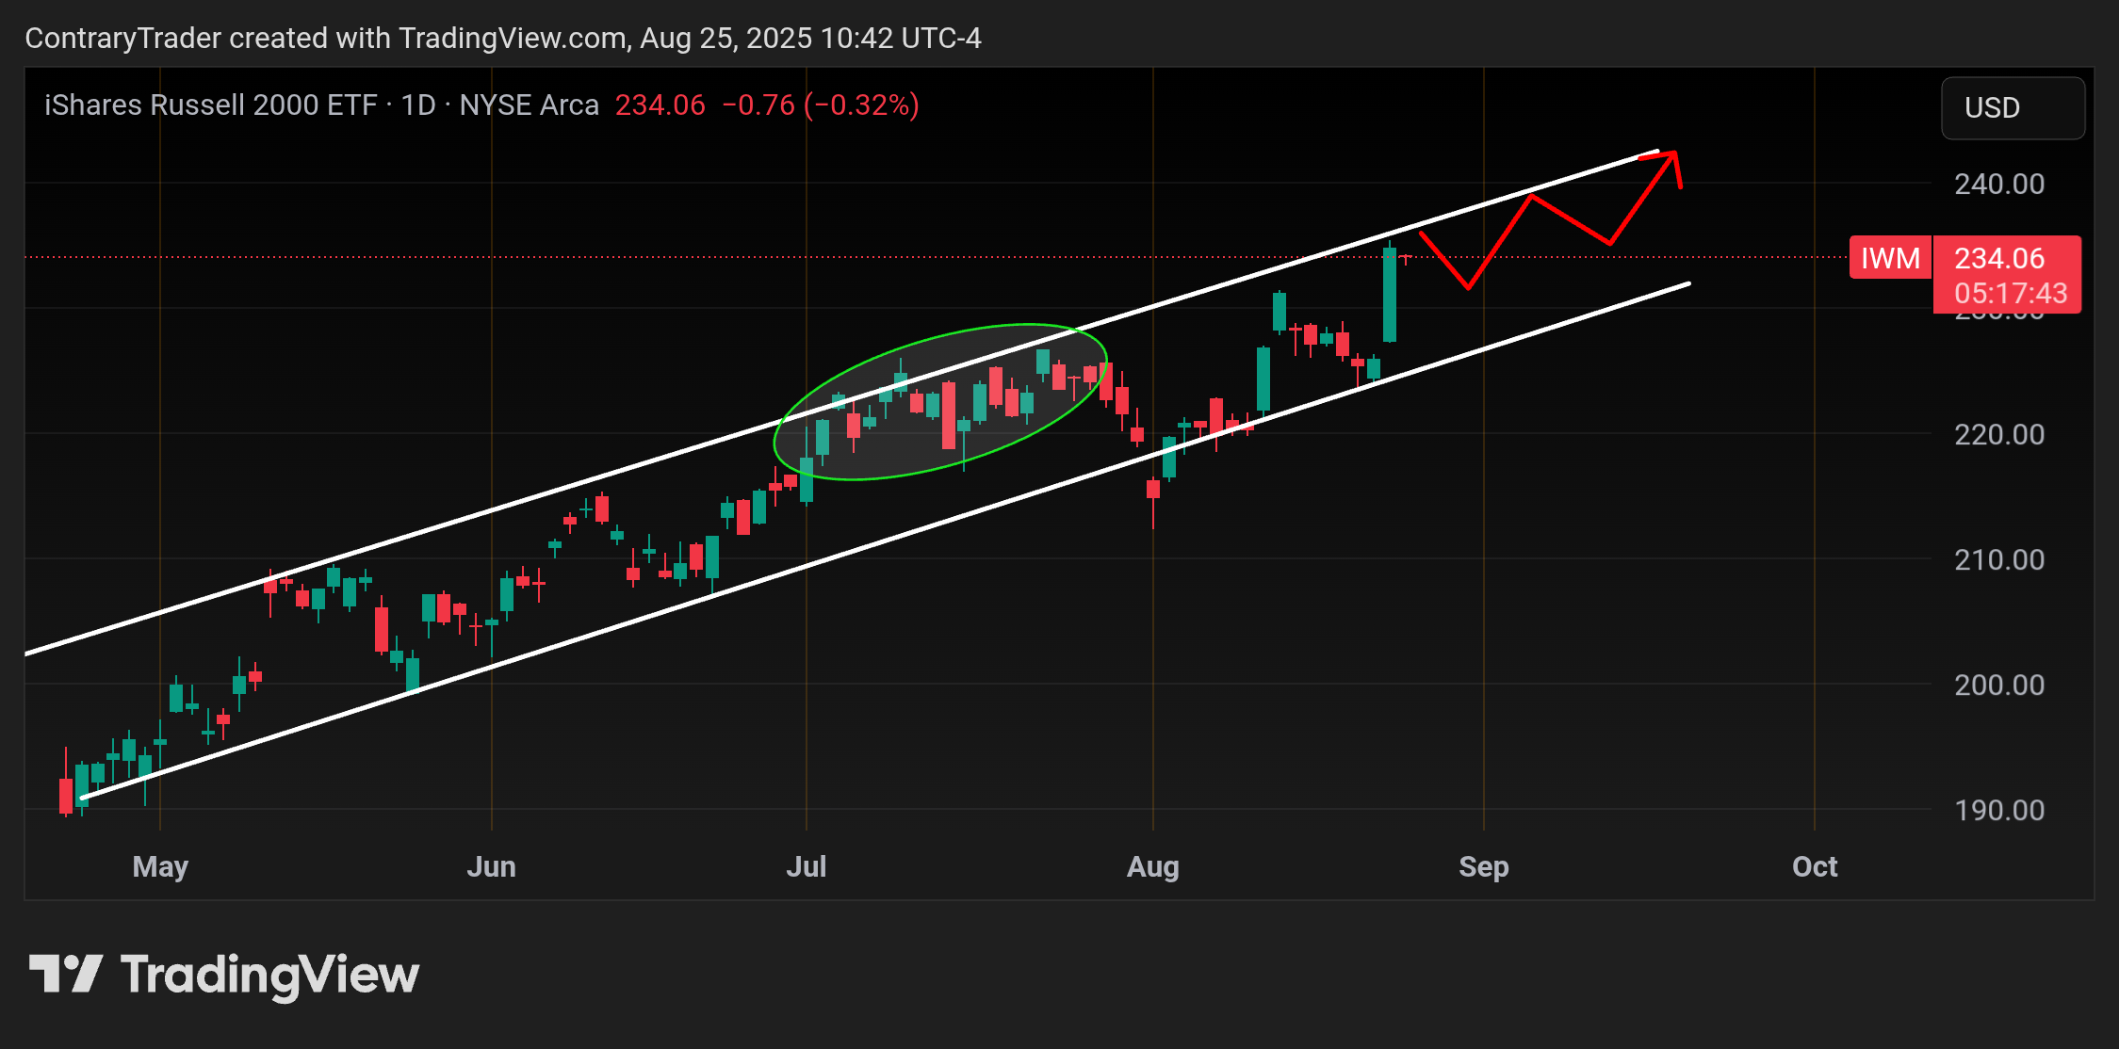This screenshot has width=2119, height=1049.
Task: Click the 190.00 price axis label
Action: (x=1999, y=810)
